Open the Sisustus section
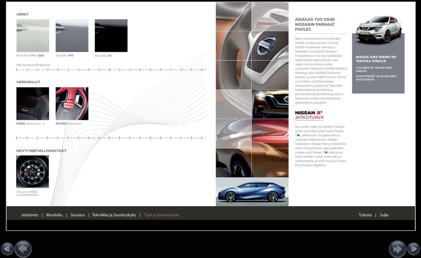Viewport: 421px width, 258px height. (78, 215)
